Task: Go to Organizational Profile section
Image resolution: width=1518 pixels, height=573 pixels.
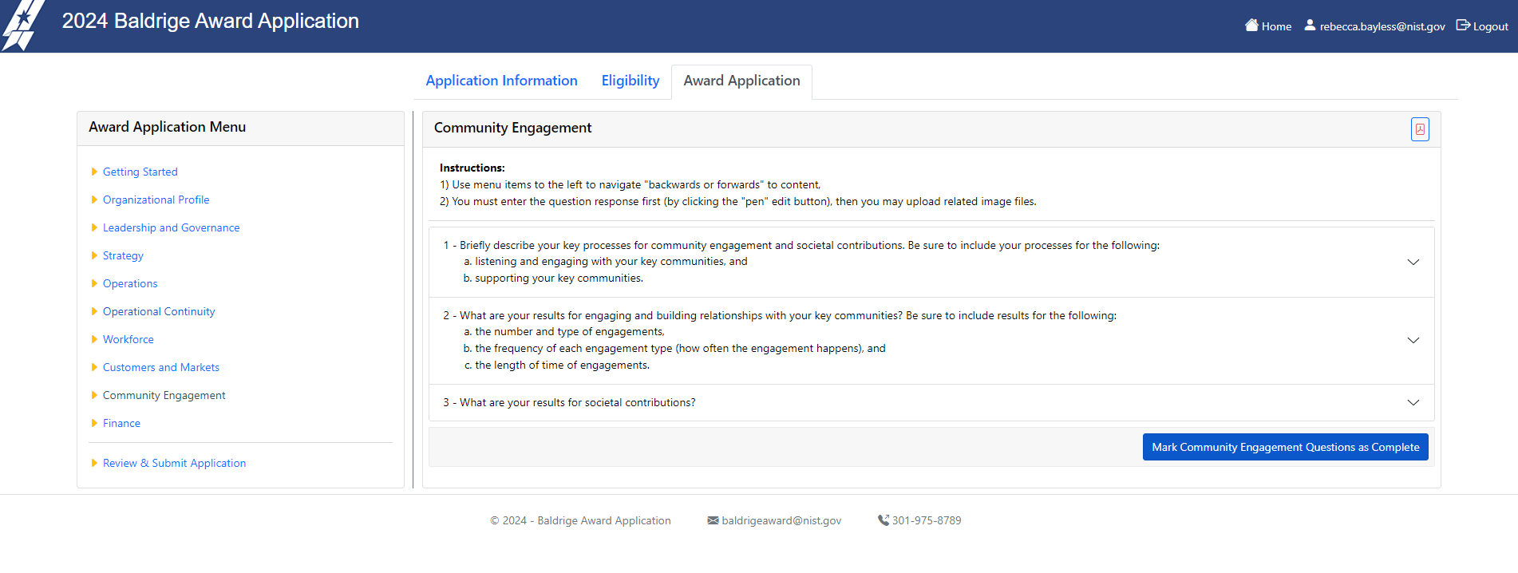Action: [156, 200]
